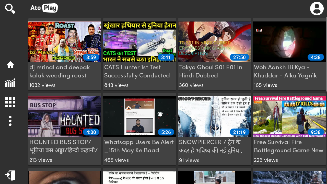Viewport: 327px width, 184px height.
Task: Open the user profile icon
Action: (x=317, y=9)
